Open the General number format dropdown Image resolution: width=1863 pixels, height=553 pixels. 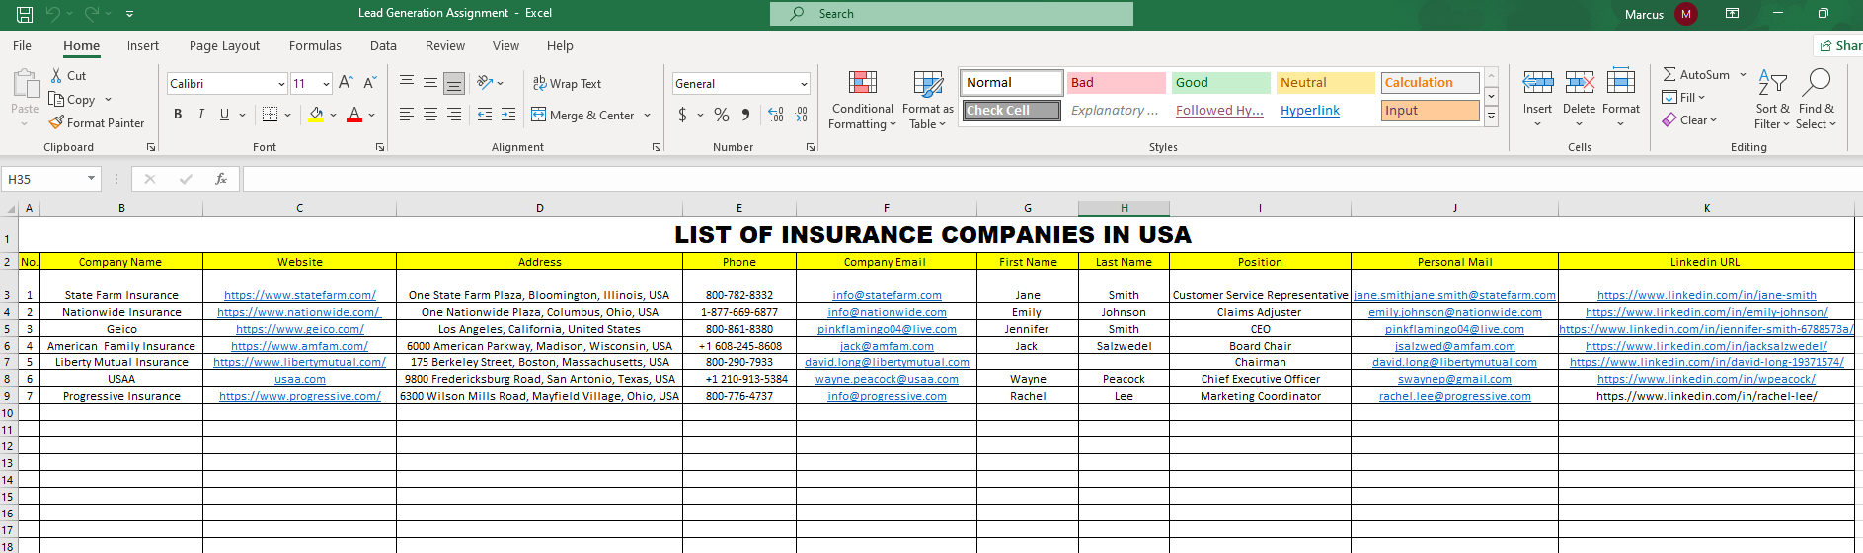click(805, 84)
